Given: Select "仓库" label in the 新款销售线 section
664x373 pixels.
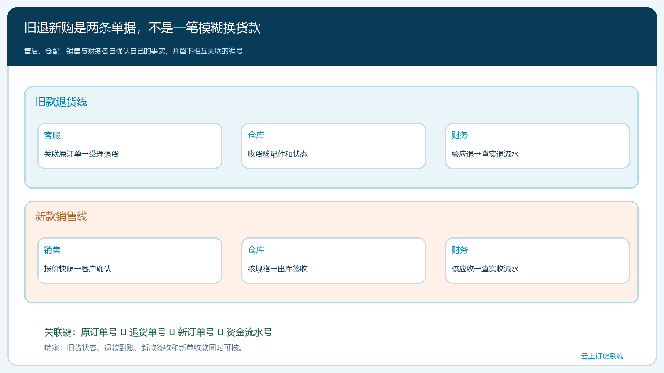Looking at the screenshot, I should tap(256, 250).
